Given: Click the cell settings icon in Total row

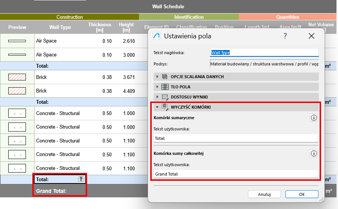Looking at the screenshot, I should 81,179.
